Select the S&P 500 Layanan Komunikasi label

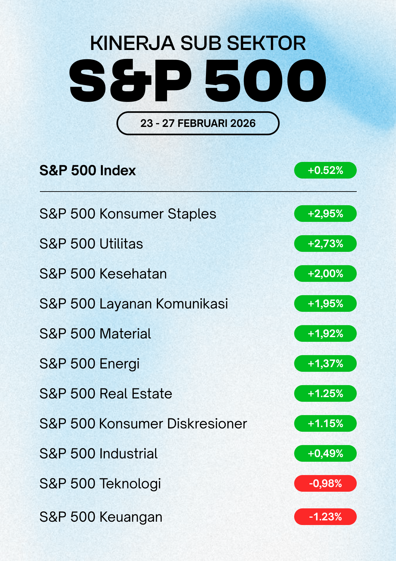tap(134, 304)
